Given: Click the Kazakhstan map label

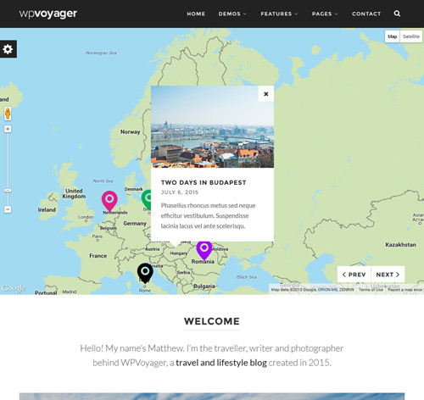Looking at the screenshot, I should 400,245.
